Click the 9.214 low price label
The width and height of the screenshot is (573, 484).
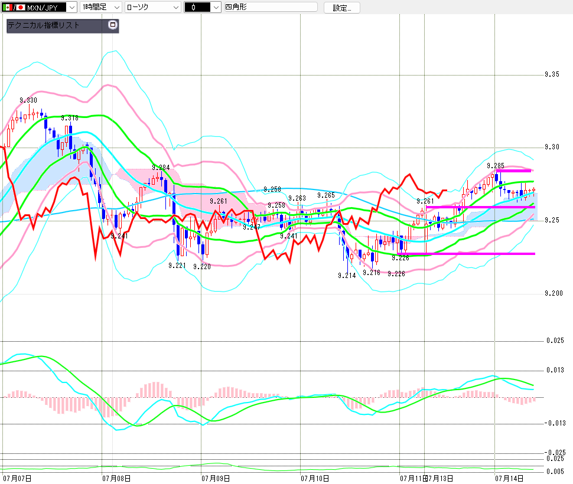tap(347, 275)
